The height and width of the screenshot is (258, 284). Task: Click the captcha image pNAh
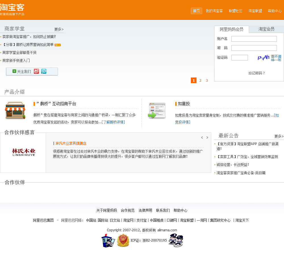pyautogui.click(x=264, y=58)
